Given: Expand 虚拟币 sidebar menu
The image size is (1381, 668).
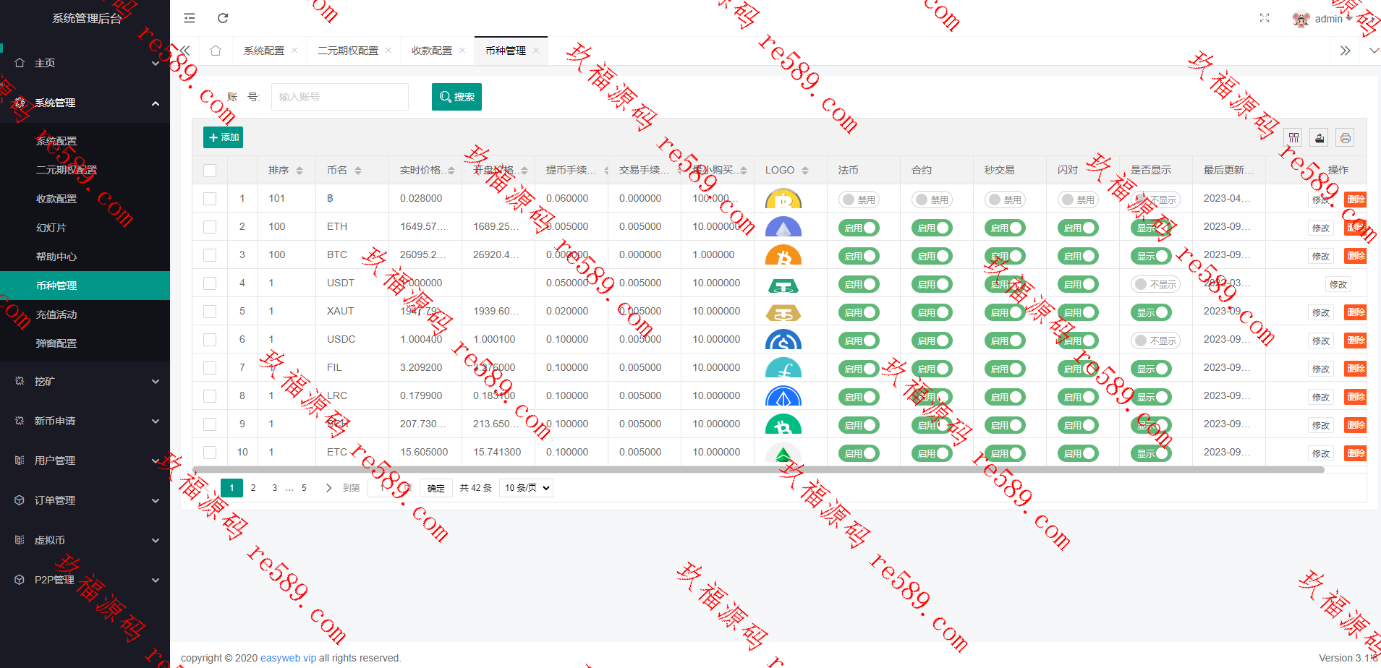Looking at the screenshot, I should (x=85, y=540).
